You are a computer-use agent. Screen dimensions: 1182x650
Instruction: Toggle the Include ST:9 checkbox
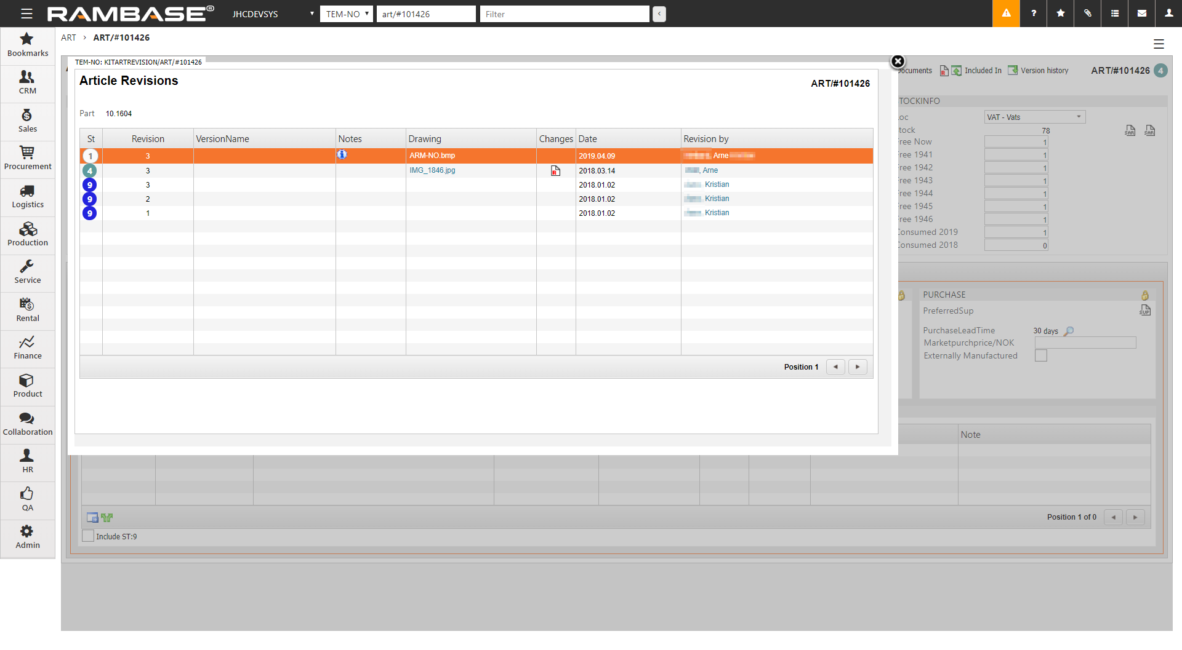pos(89,536)
